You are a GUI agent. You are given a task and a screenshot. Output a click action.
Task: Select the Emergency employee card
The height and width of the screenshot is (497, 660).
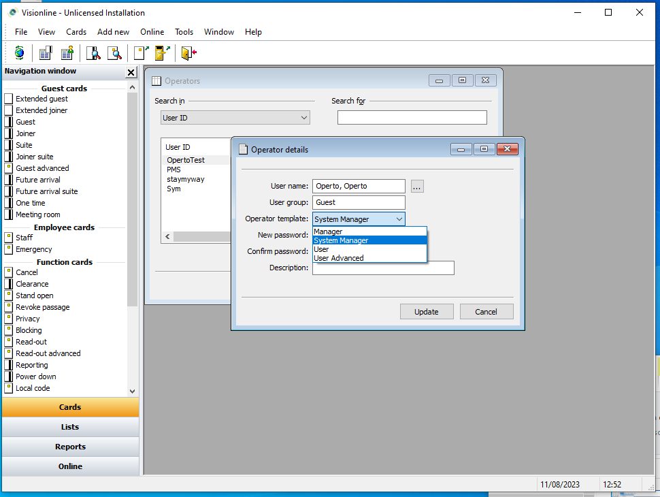[33, 249]
